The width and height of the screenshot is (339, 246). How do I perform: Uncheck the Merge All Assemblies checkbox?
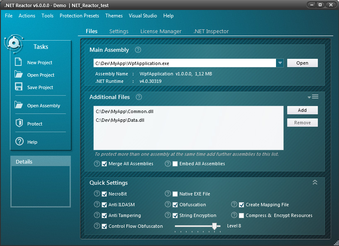104,164
